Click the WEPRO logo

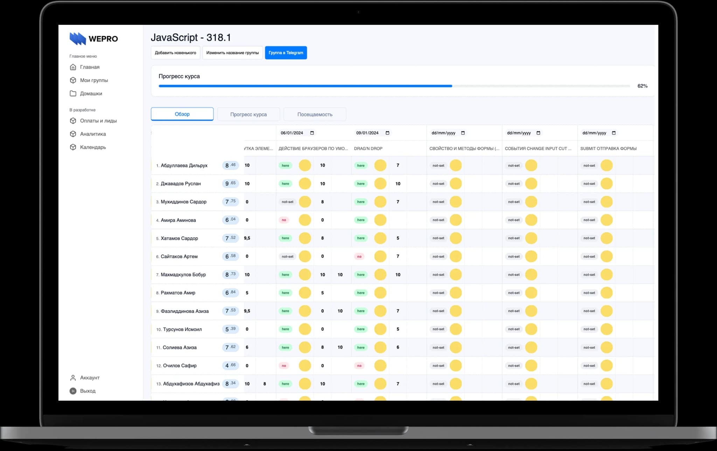(93, 38)
